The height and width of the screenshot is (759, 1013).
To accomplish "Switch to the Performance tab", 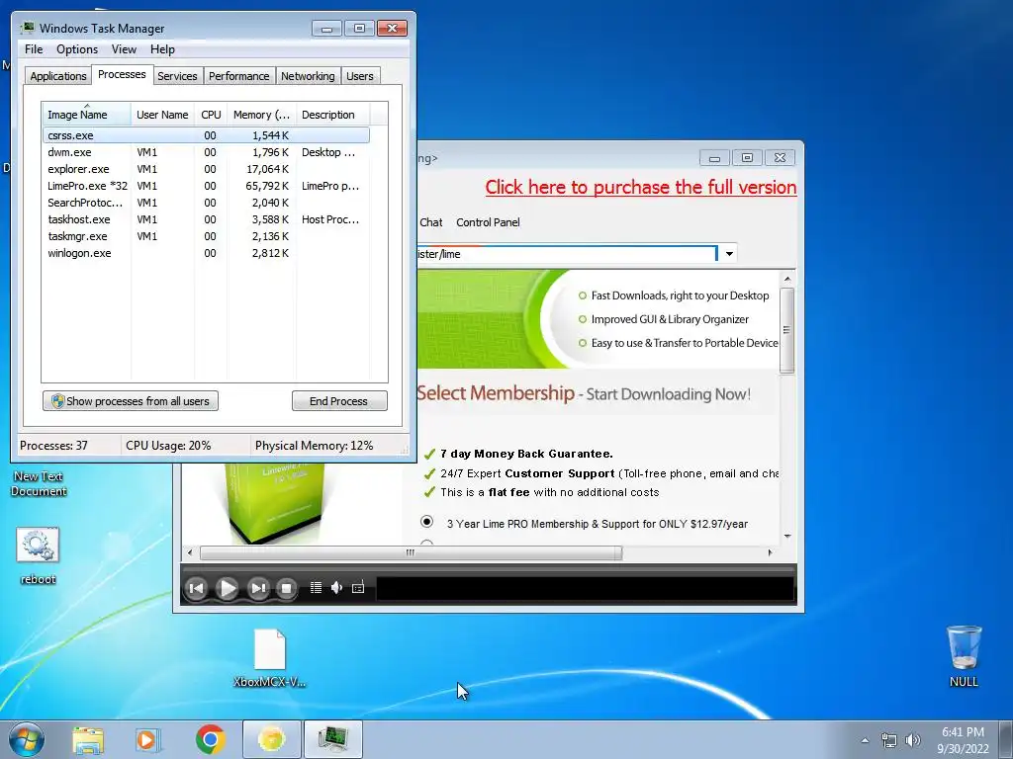I will tap(239, 76).
